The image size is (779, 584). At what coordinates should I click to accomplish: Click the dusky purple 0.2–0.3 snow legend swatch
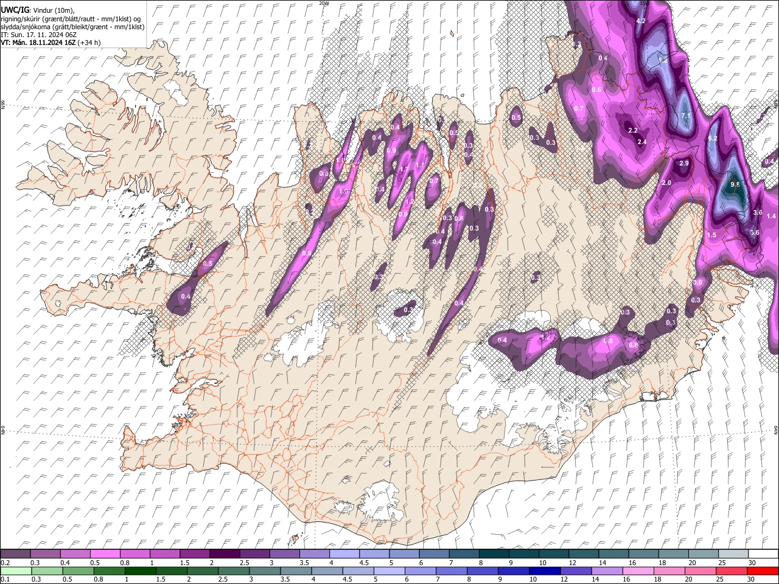click(15, 554)
